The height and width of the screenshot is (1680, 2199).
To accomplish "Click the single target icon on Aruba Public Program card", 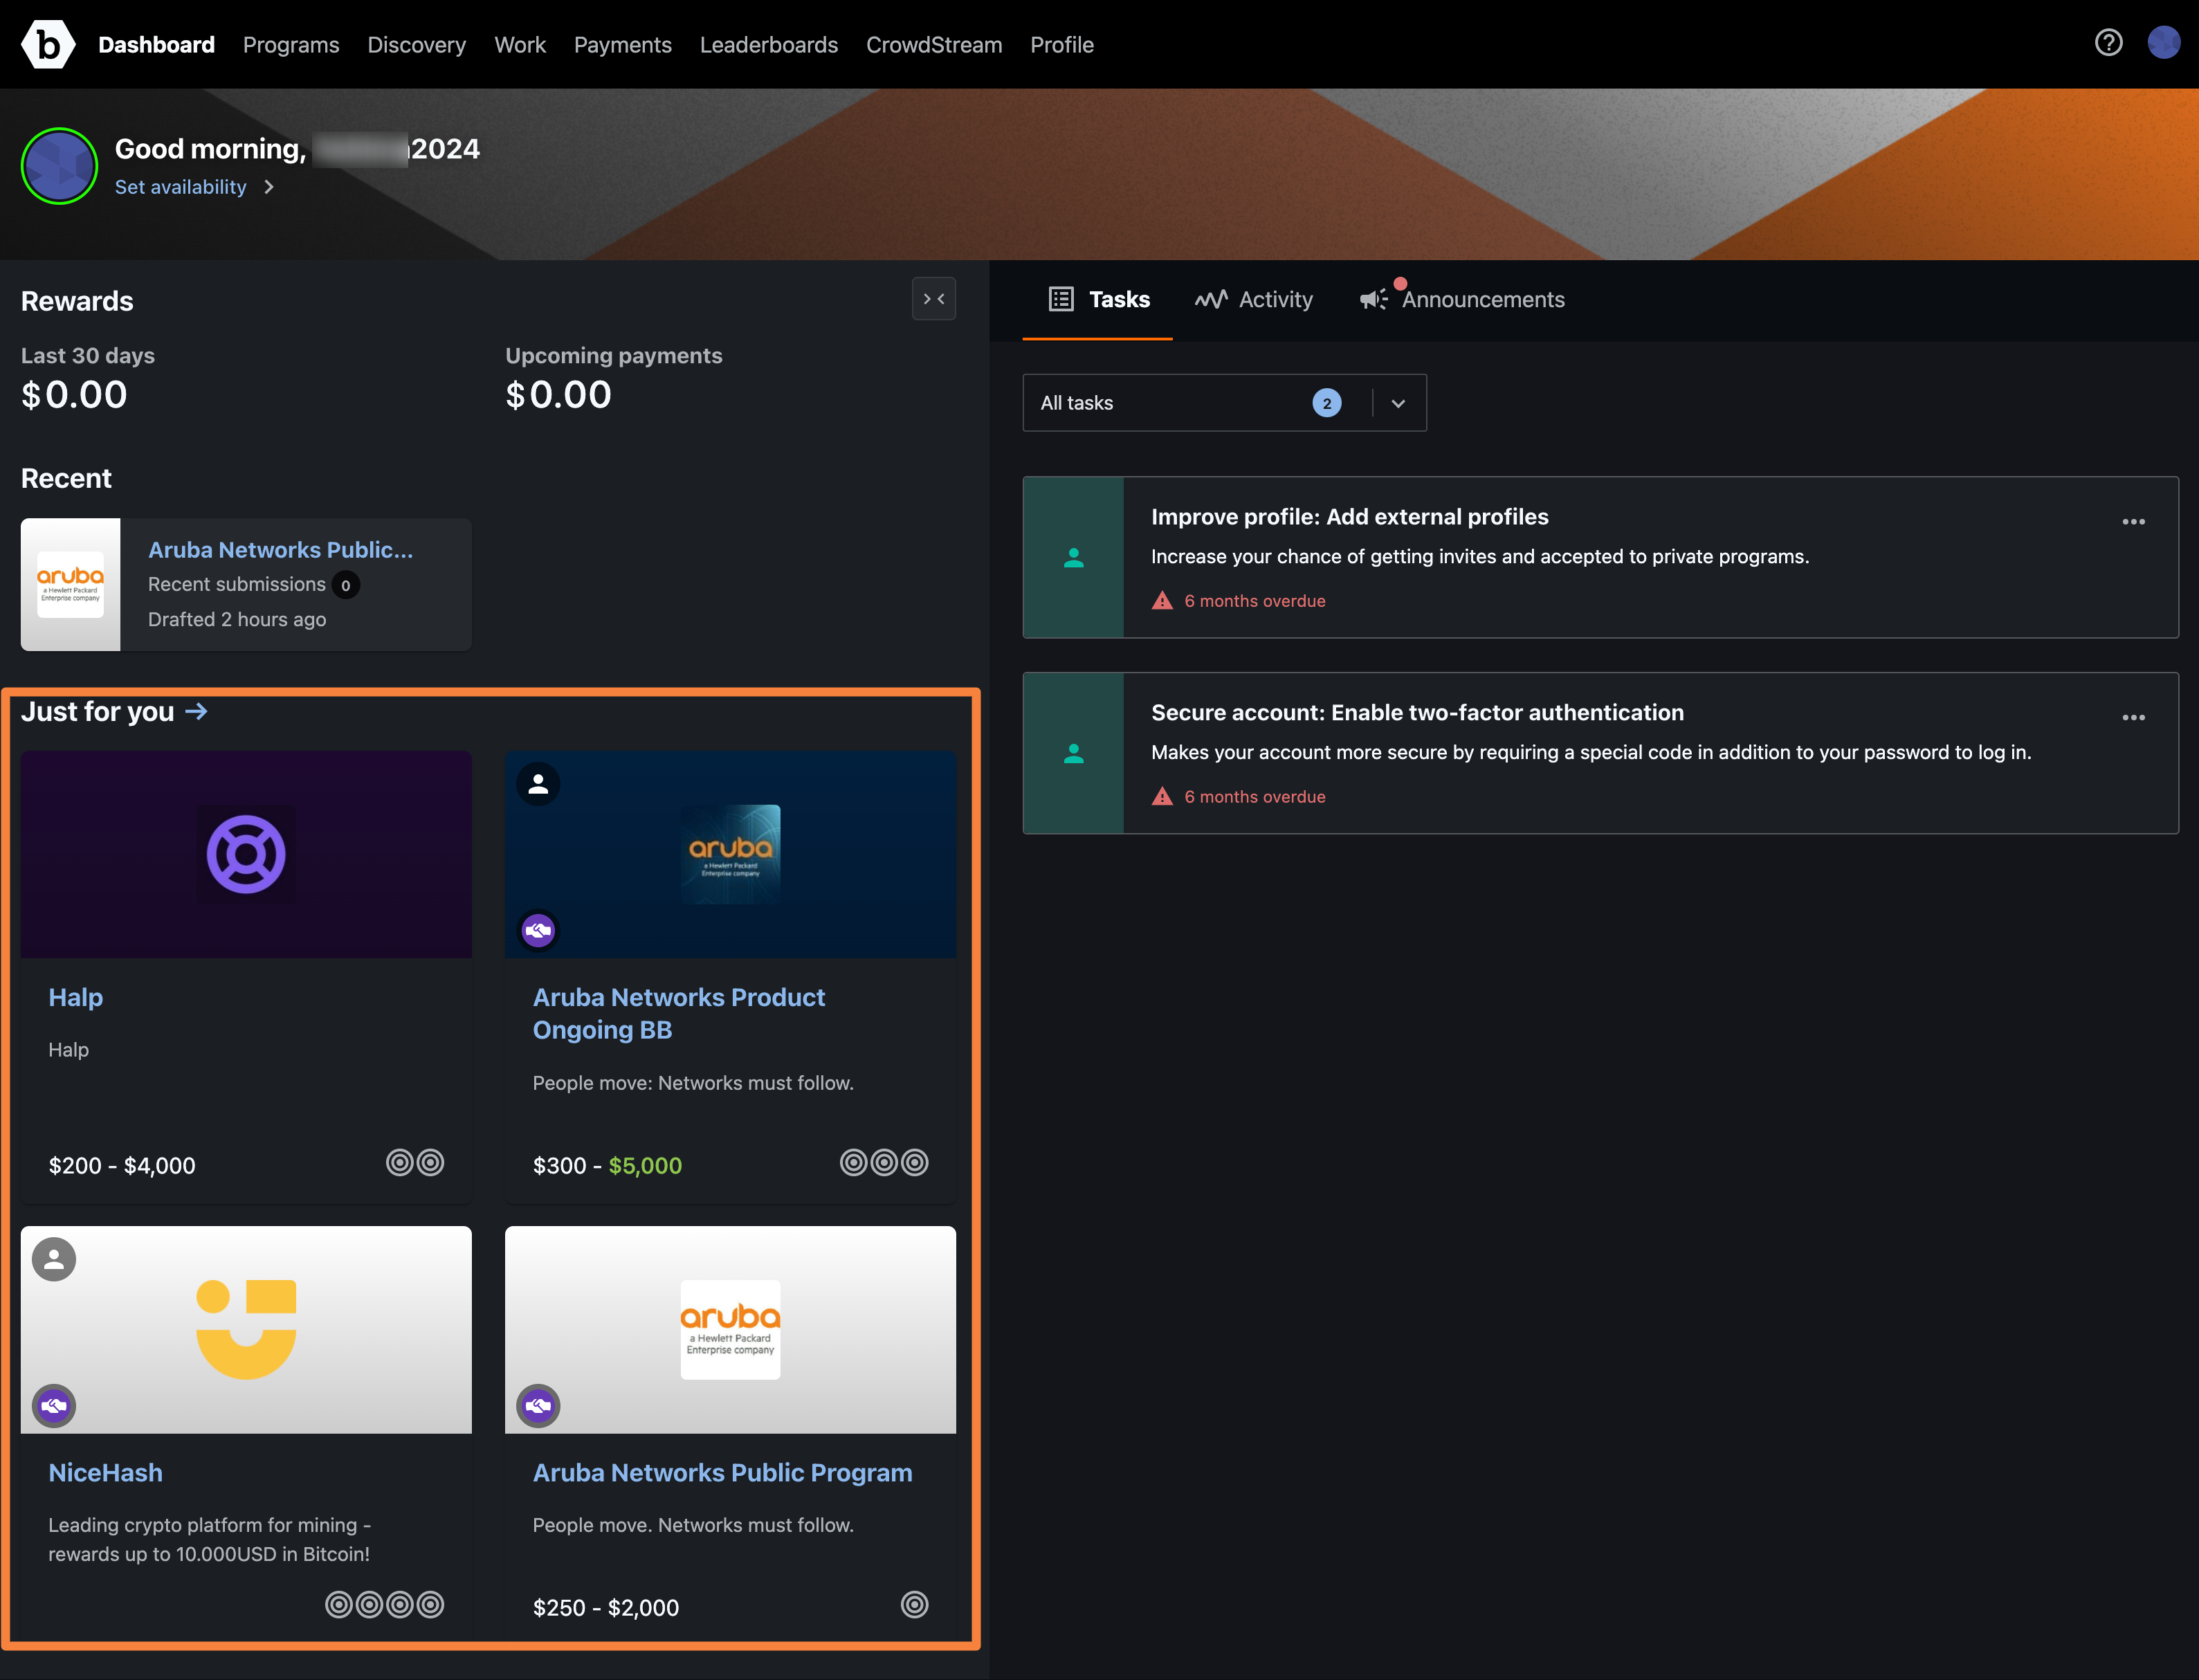I will point(914,1605).
